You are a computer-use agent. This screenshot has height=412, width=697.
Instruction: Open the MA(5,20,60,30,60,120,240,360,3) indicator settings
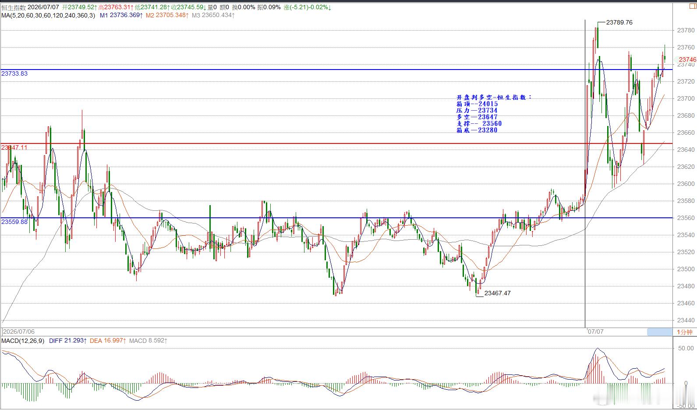click(x=48, y=15)
